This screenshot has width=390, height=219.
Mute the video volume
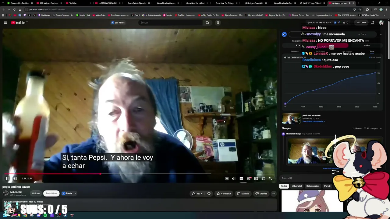[15, 179]
